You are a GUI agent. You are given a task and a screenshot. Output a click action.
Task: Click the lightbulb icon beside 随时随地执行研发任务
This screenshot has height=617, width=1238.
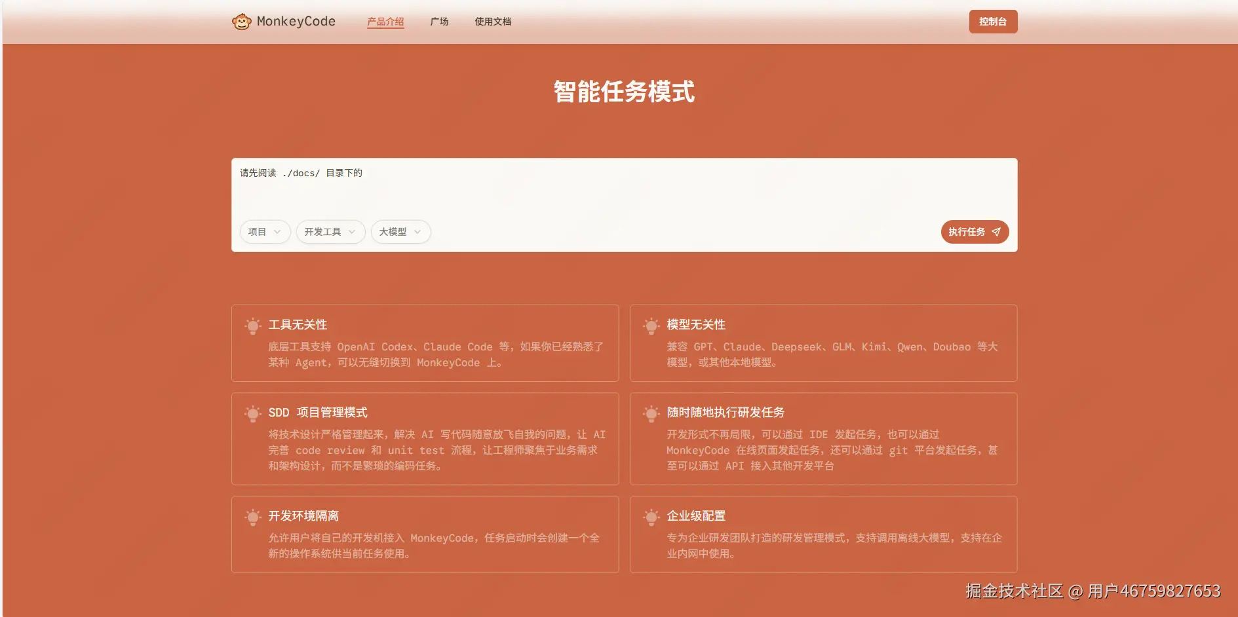(x=651, y=414)
